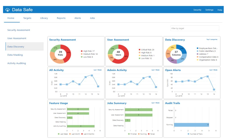Select User Assessment in the left sidebar
Viewport: 227px width, 140px height.
(x=17, y=38)
